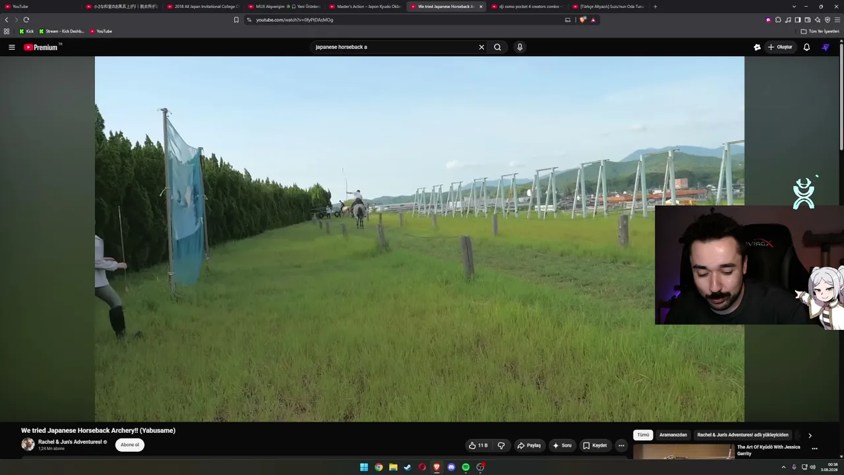
Task: Save video using Kaydet
Action: (595, 445)
